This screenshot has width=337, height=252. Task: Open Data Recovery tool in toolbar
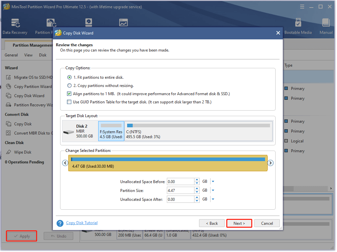(15, 26)
